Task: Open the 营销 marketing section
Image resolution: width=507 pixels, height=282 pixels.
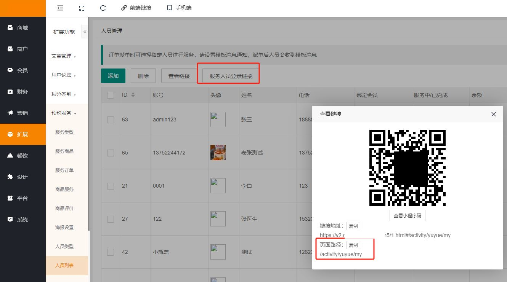Action: [22, 113]
